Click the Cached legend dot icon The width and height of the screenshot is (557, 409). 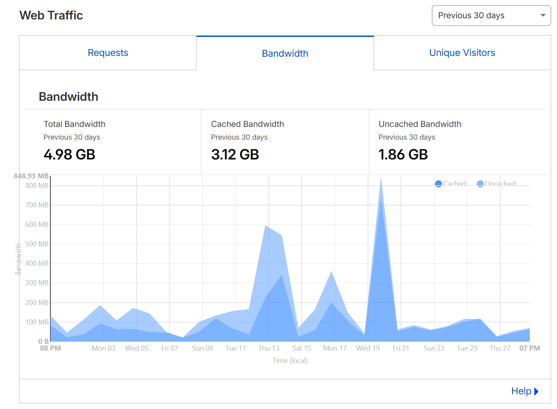tap(438, 183)
